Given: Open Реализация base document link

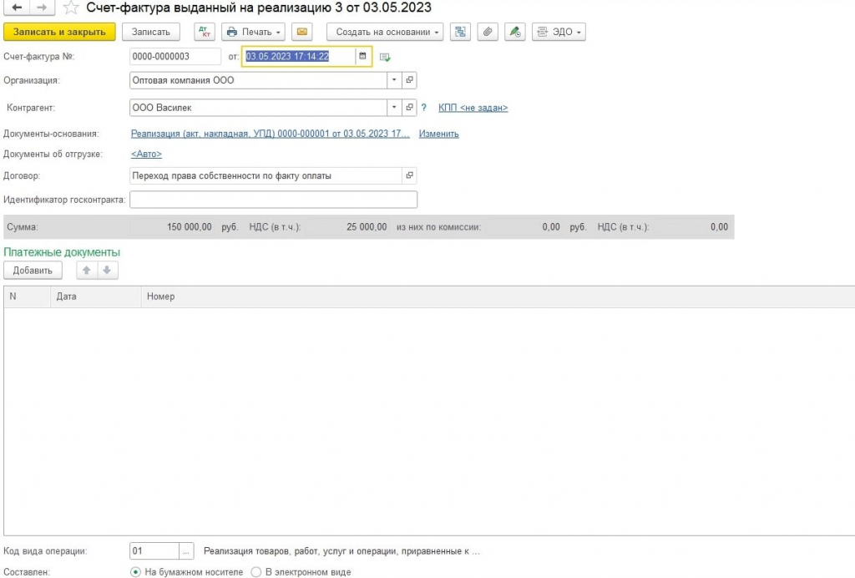Looking at the screenshot, I should pos(270,134).
